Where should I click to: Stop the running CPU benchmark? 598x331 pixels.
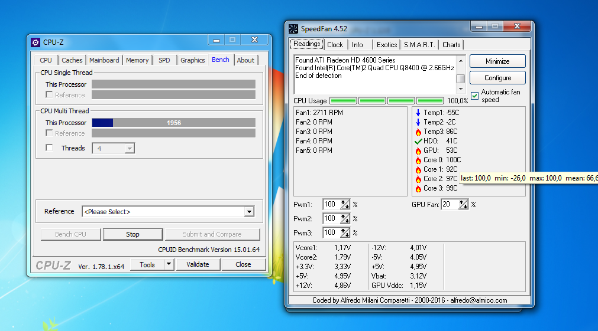pos(132,234)
